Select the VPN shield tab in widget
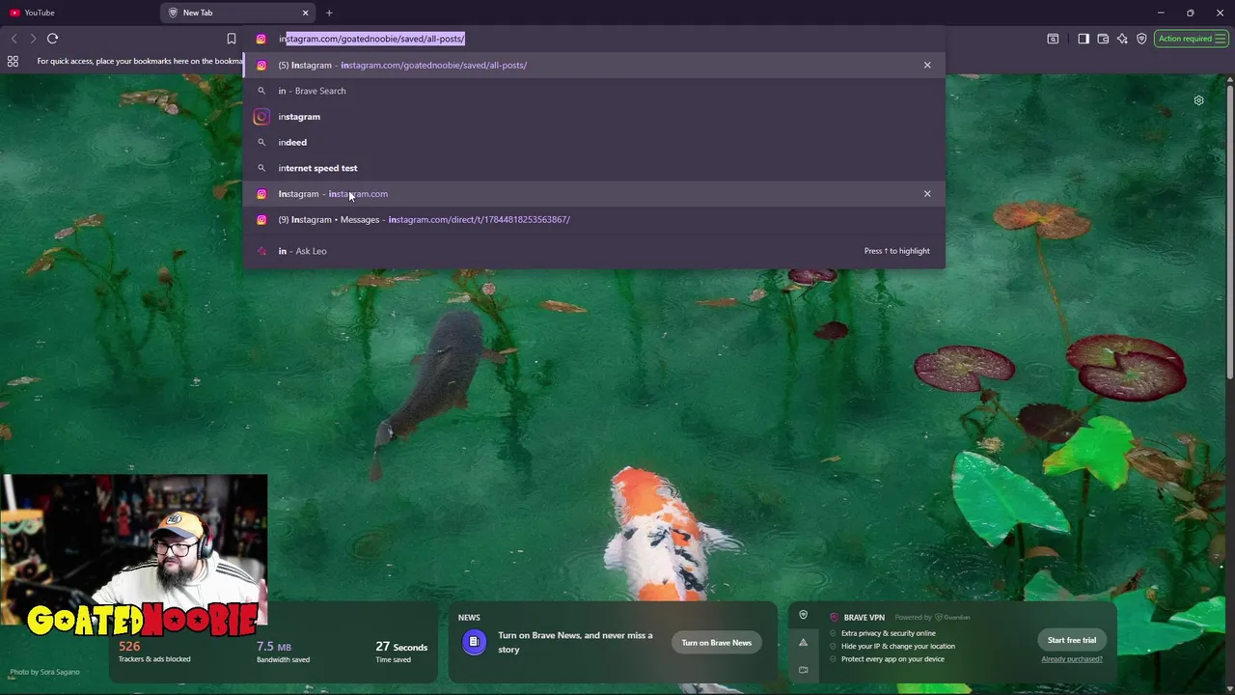 tap(803, 615)
